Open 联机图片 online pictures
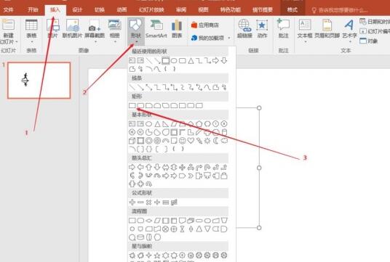390x262 pixels. 72,28
